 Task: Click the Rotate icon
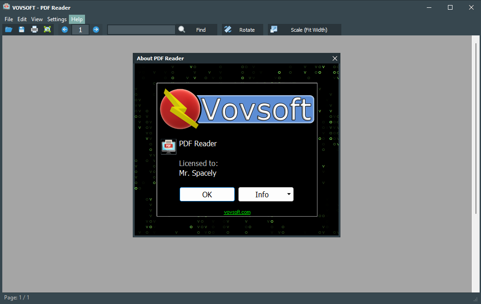(228, 29)
